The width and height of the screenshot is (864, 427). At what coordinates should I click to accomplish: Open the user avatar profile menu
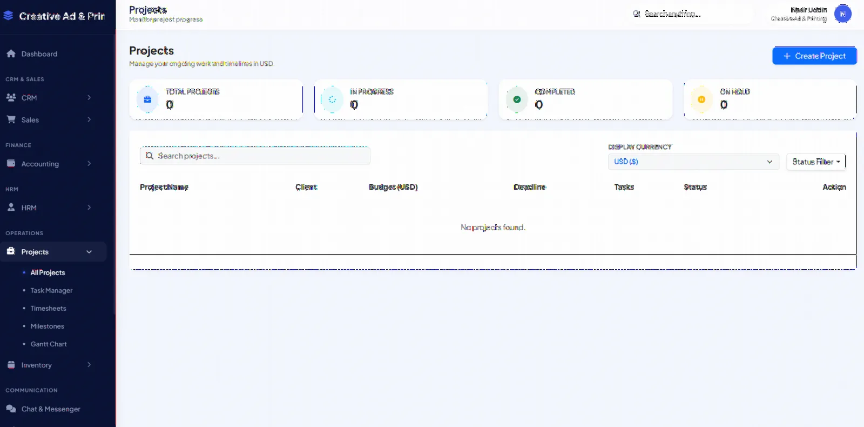[842, 14]
